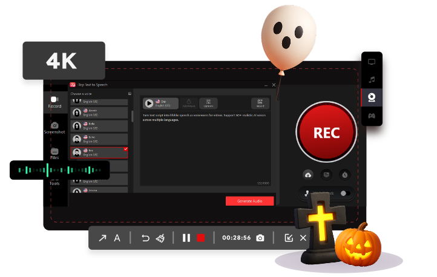
Task: Select the game recording gamepad icon
Action: pos(372,116)
